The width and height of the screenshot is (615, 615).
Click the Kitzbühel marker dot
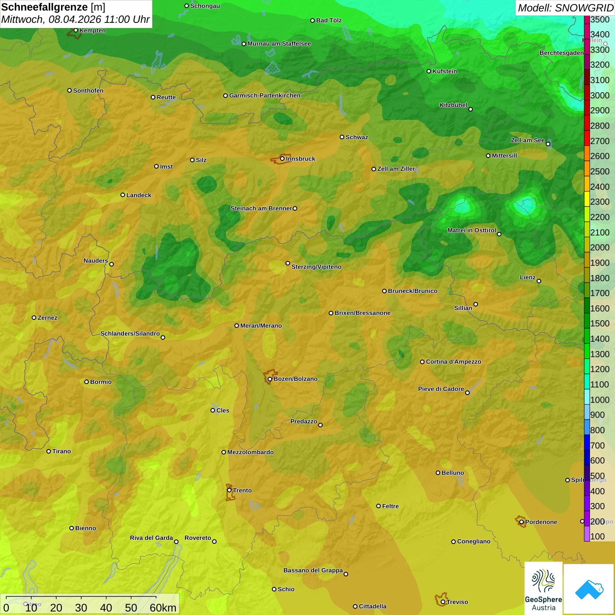[470, 109]
